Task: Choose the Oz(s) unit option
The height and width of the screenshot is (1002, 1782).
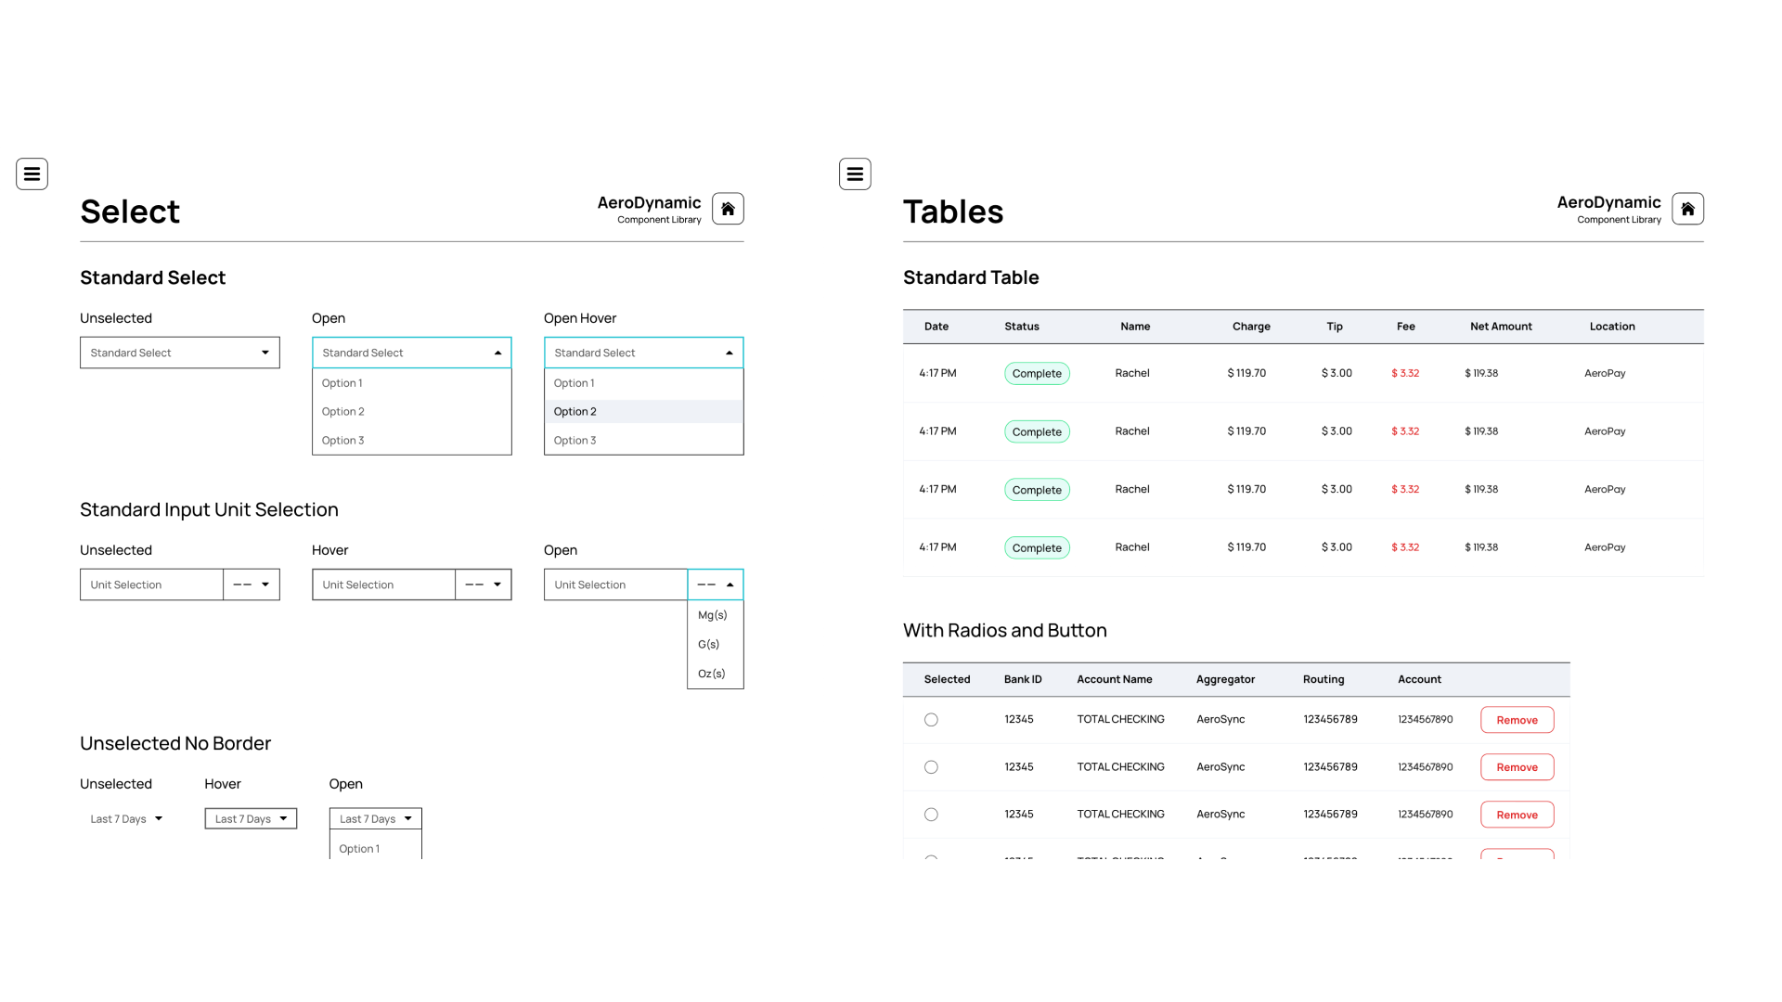Action: coord(711,674)
